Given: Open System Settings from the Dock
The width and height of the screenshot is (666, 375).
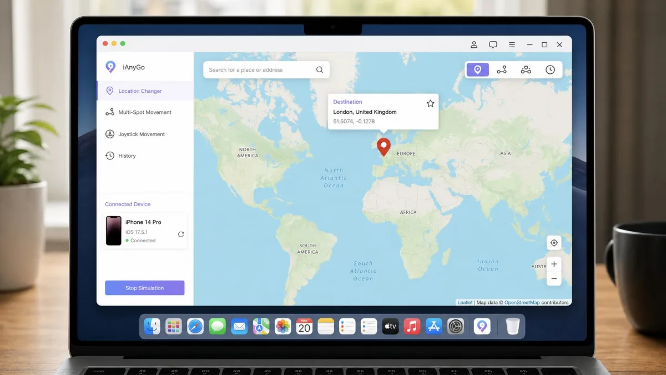Looking at the screenshot, I should click(456, 327).
